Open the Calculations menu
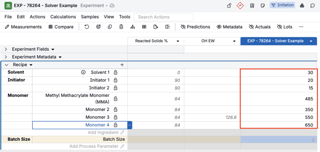Screen dimensions: 320x152 click(63, 17)
